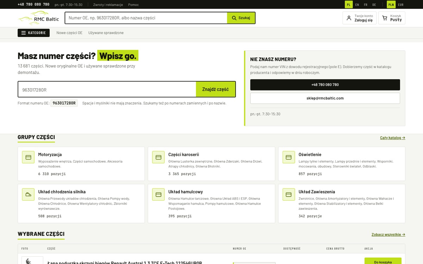The width and height of the screenshot is (423, 264).
Task: Open Zwroty i reklamacje page
Action: point(108,5)
